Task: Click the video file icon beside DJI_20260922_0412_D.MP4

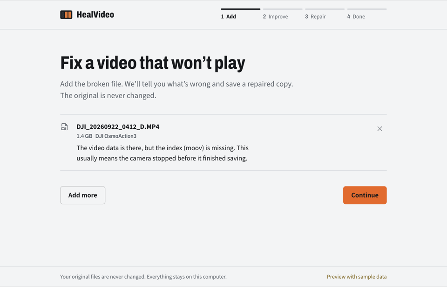Action: tap(64, 127)
